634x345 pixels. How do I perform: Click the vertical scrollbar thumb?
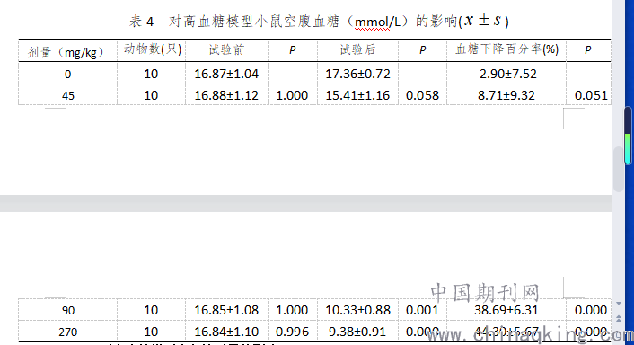[x=618, y=169]
